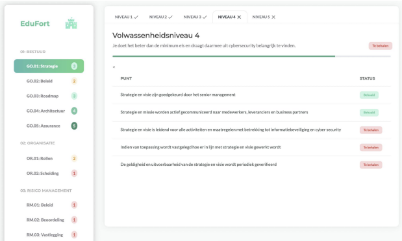
Task: Open GO.05: Assurance sidebar item
Action: tap(49, 126)
